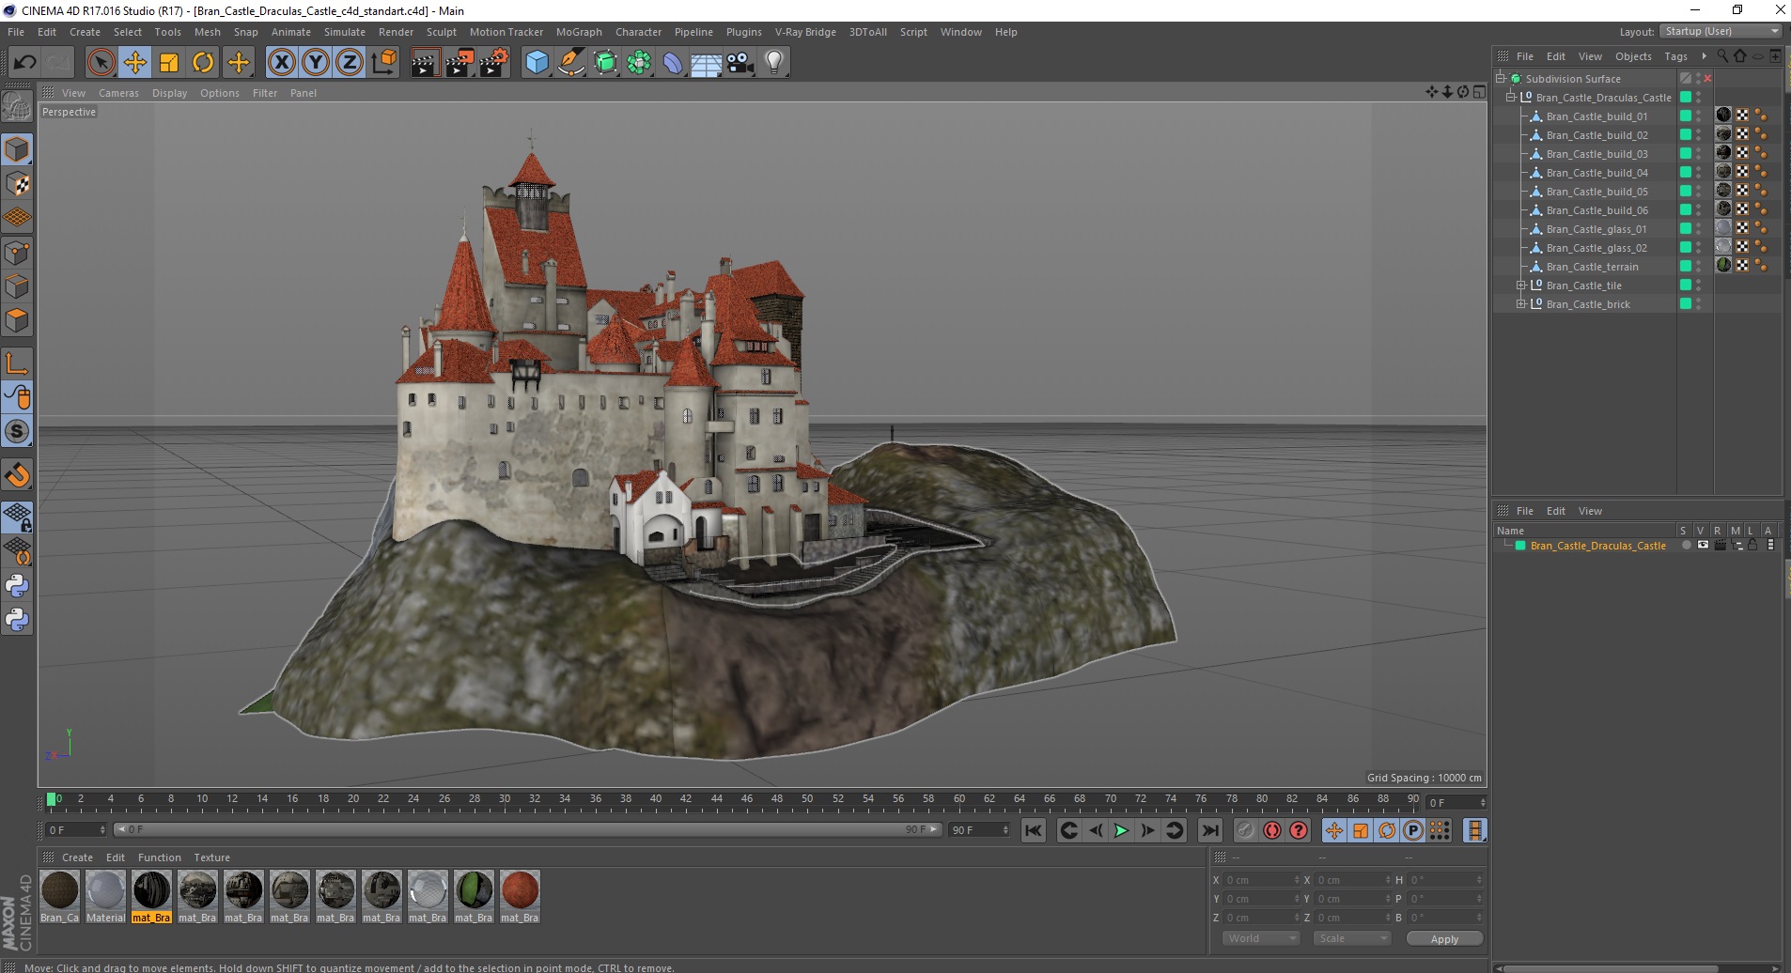Activate the Move tool
This screenshot has height=973, width=1791.
coord(134,63)
